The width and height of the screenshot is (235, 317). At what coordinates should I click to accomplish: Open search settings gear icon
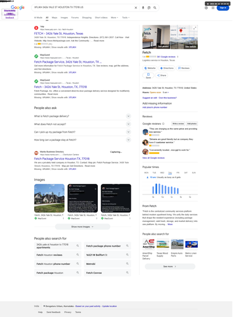206,8
